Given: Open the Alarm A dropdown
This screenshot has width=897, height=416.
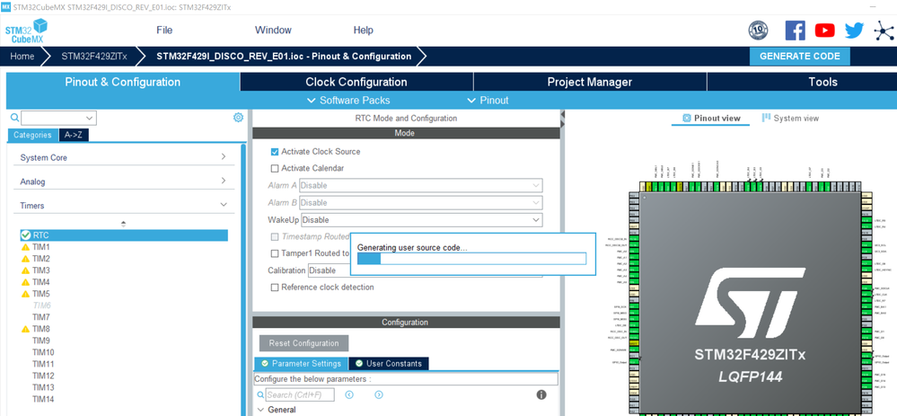Looking at the screenshot, I should click(x=420, y=185).
